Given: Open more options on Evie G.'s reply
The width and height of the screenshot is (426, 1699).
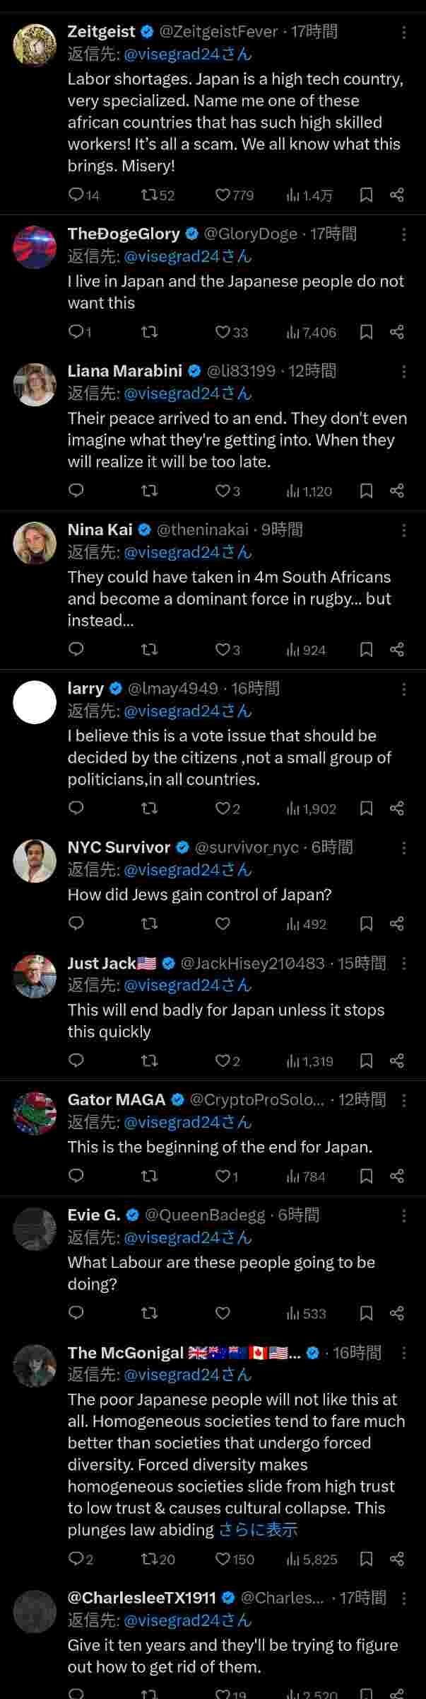Looking at the screenshot, I should pyautogui.click(x=403, y=1215).
